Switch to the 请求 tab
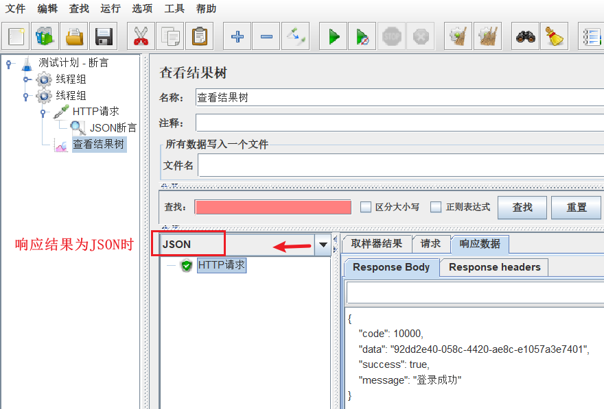This screenshot has height=409, width=604. click(x=430, y=244)
